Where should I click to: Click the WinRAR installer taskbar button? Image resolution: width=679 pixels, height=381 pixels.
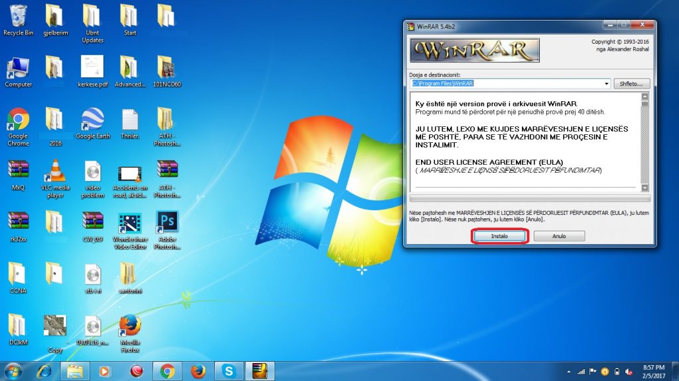click(260, 371)
